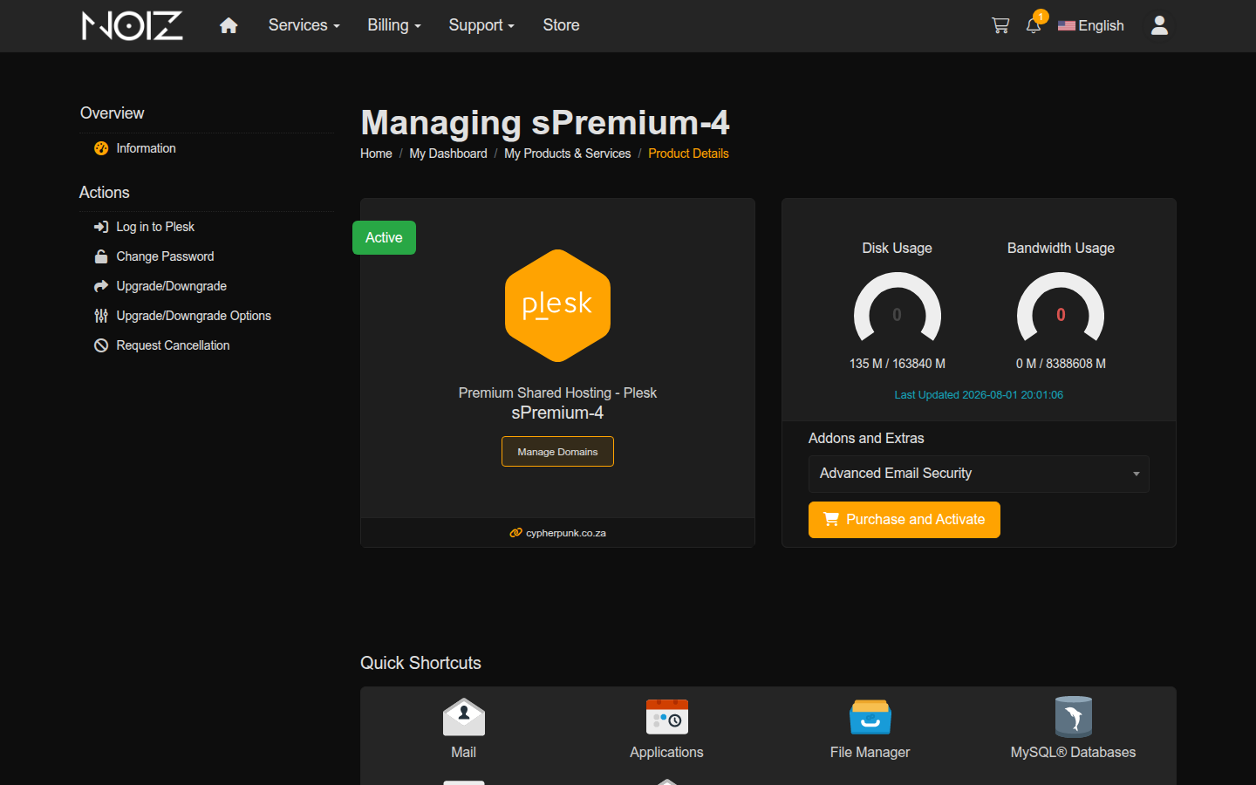
Task: Open the Mail shortcut icon
Action: [464, 717]
